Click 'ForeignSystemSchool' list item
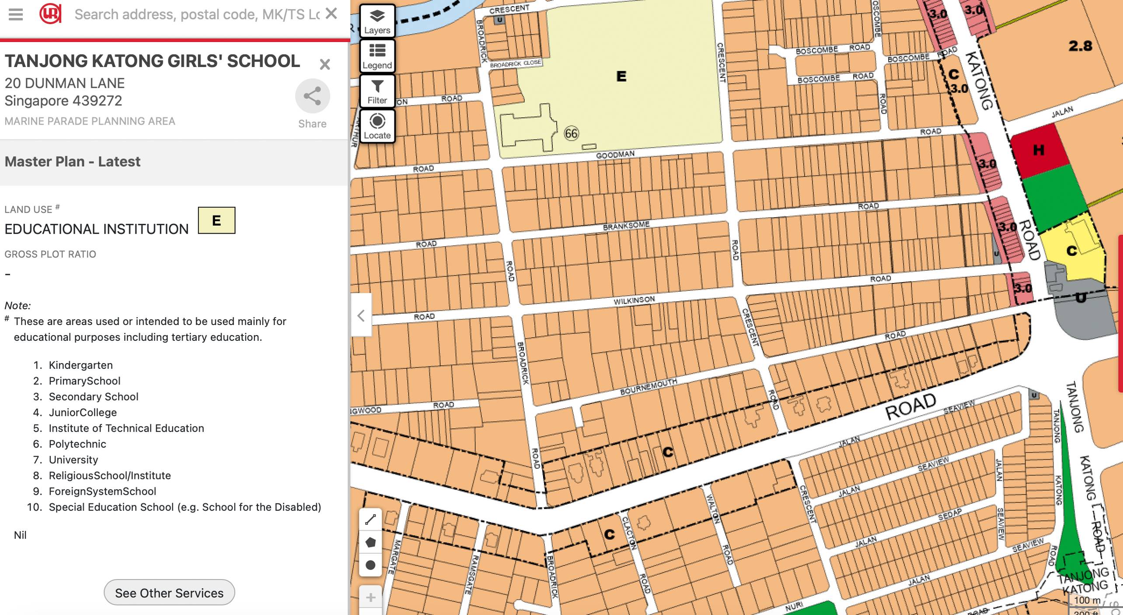Viewport: 1123px width, 615px height. tap(102, 491)
